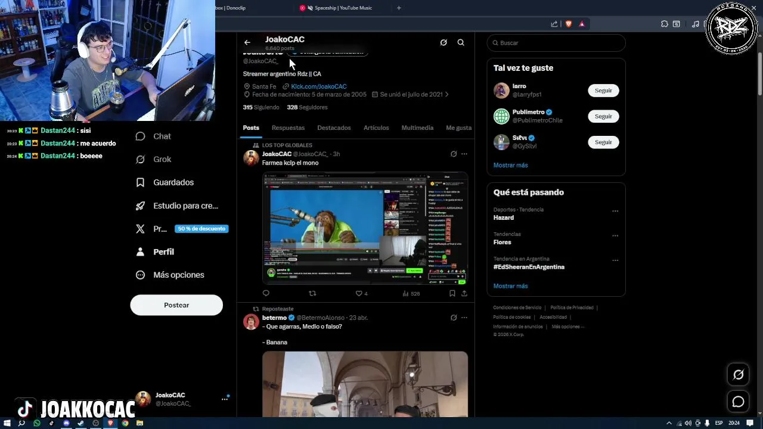This screenshot has width=763, height=429.
Task: Switch to the Spaceship YouTube Music browser tab
Action: coord(343,8)
